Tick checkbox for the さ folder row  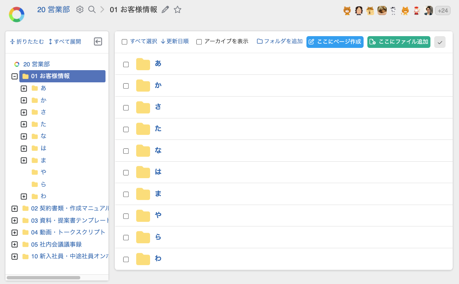tap(126, 108)
